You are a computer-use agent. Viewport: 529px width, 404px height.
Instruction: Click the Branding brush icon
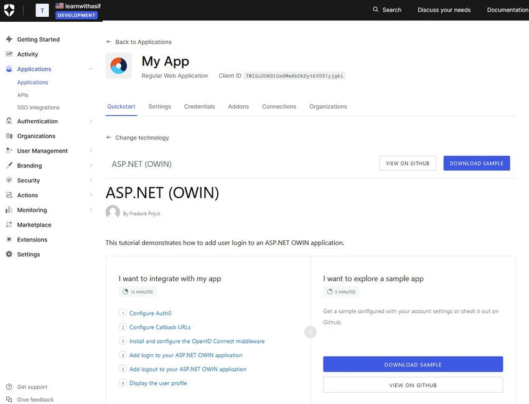[x=9, y=166]
